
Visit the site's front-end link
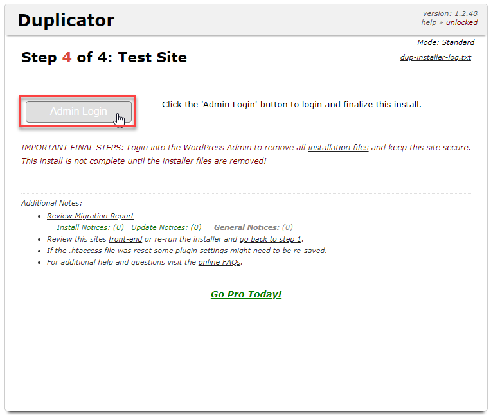(125, 239)
